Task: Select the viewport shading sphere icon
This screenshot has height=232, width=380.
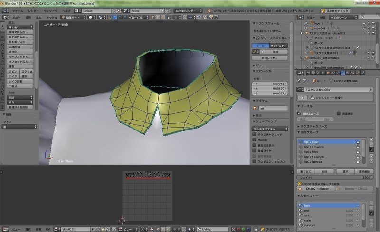Action: 91,17
